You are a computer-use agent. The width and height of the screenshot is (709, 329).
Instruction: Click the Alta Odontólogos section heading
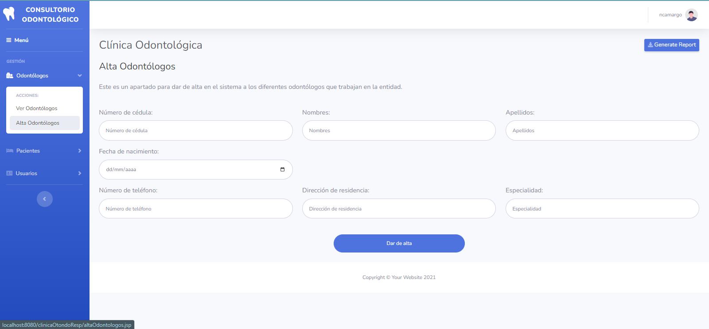(x=137, y=66)
